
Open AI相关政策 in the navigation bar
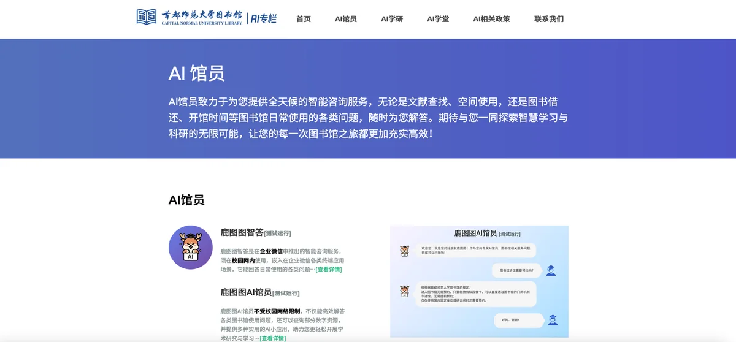click(491, 19)
